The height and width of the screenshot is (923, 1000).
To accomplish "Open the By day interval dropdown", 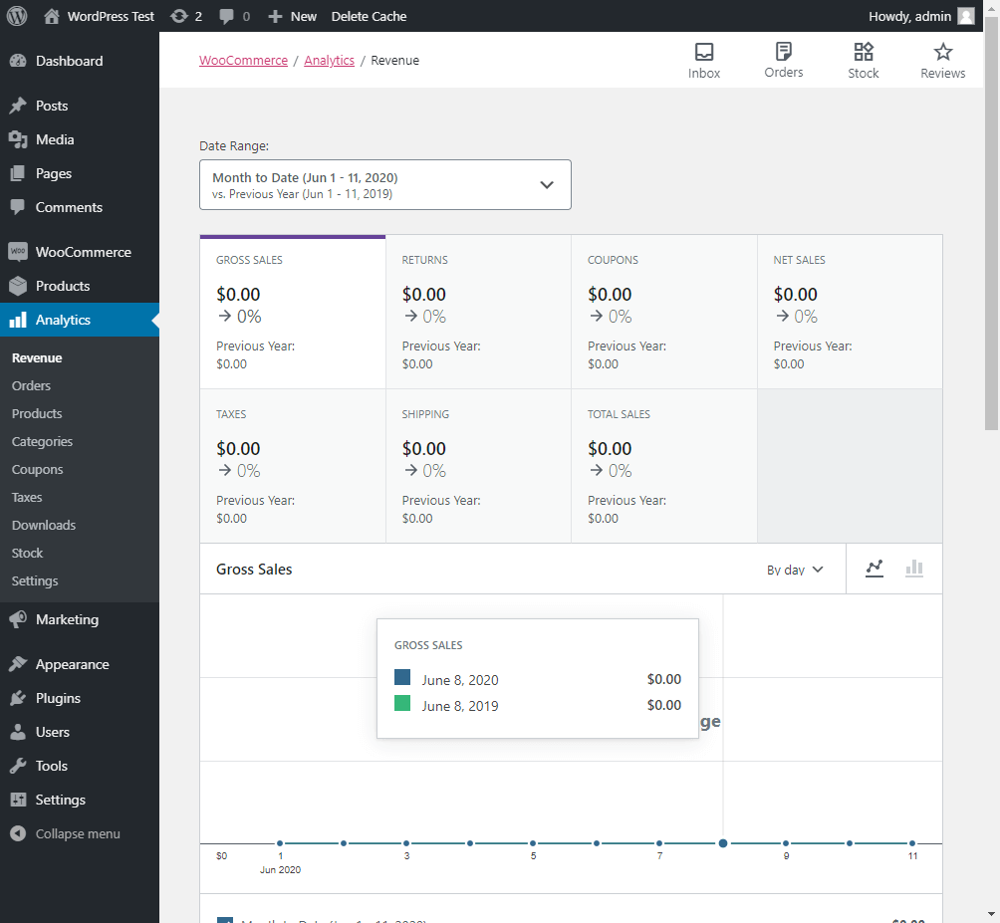I will coord(795,570).
